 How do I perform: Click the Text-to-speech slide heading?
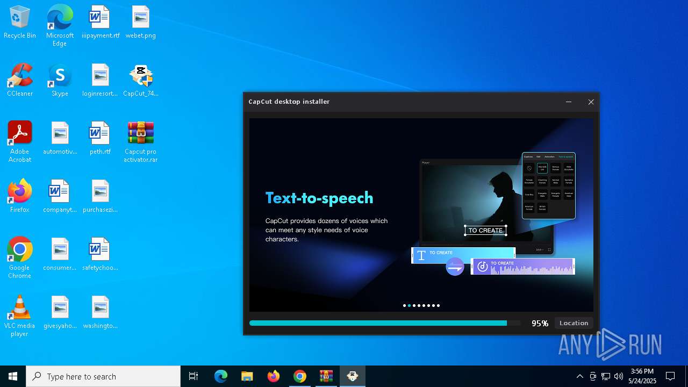[x=319, y=198]
